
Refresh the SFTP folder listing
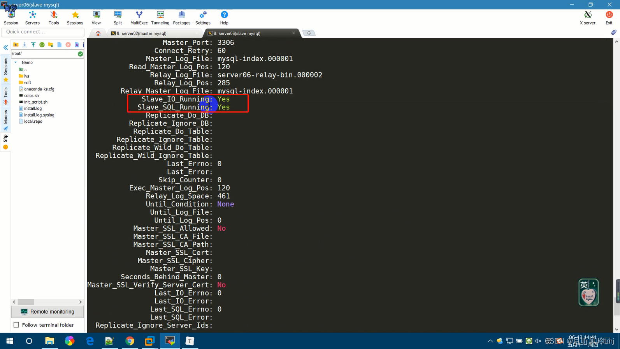click(42, 45)
